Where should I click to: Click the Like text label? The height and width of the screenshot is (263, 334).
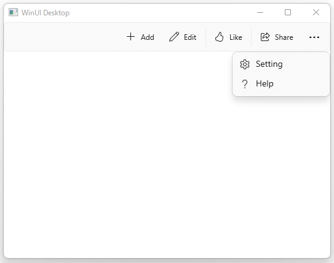pos(236,37)
